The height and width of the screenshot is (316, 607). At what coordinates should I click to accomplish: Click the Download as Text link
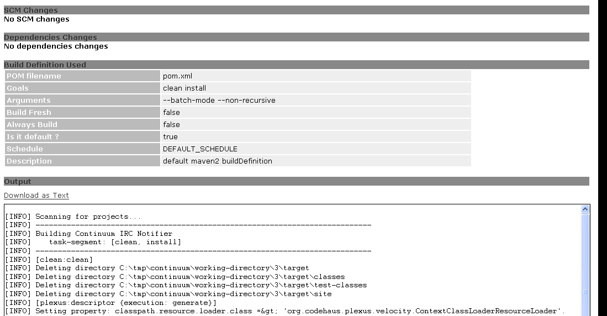pyautogui.click(x=36, y=196)
